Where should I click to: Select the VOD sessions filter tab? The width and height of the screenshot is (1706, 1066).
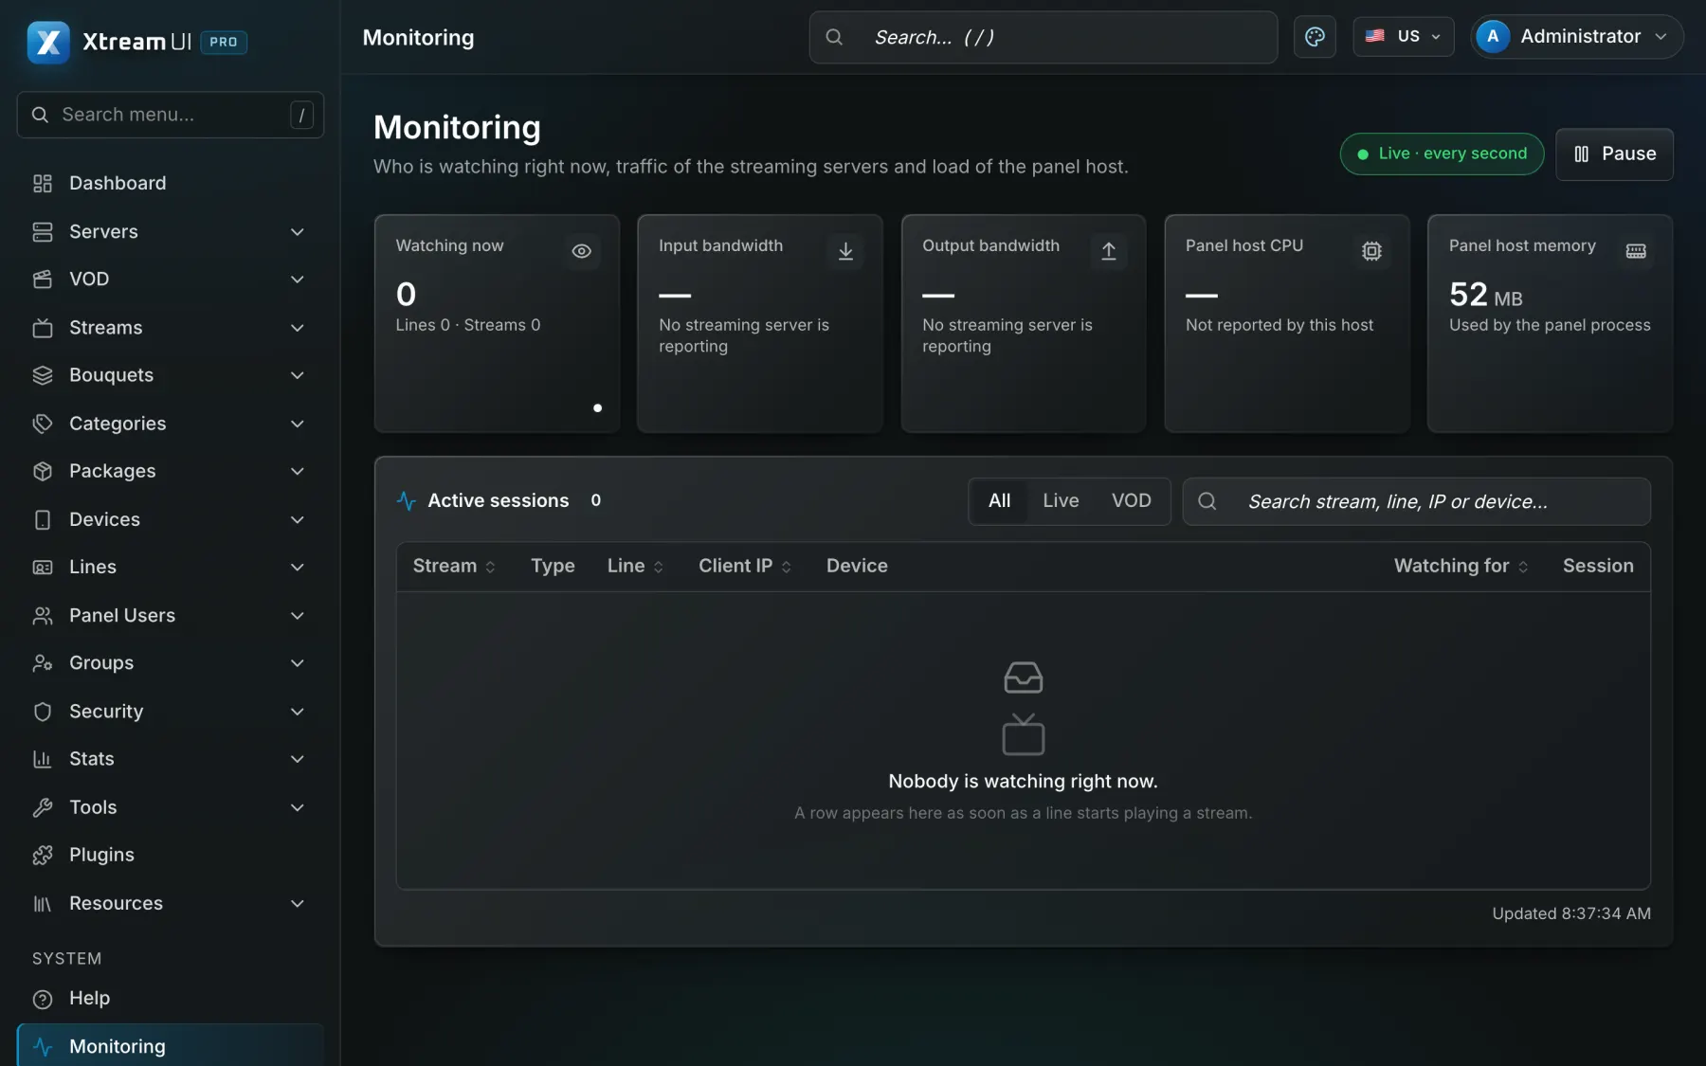[x=1131, y=501]
